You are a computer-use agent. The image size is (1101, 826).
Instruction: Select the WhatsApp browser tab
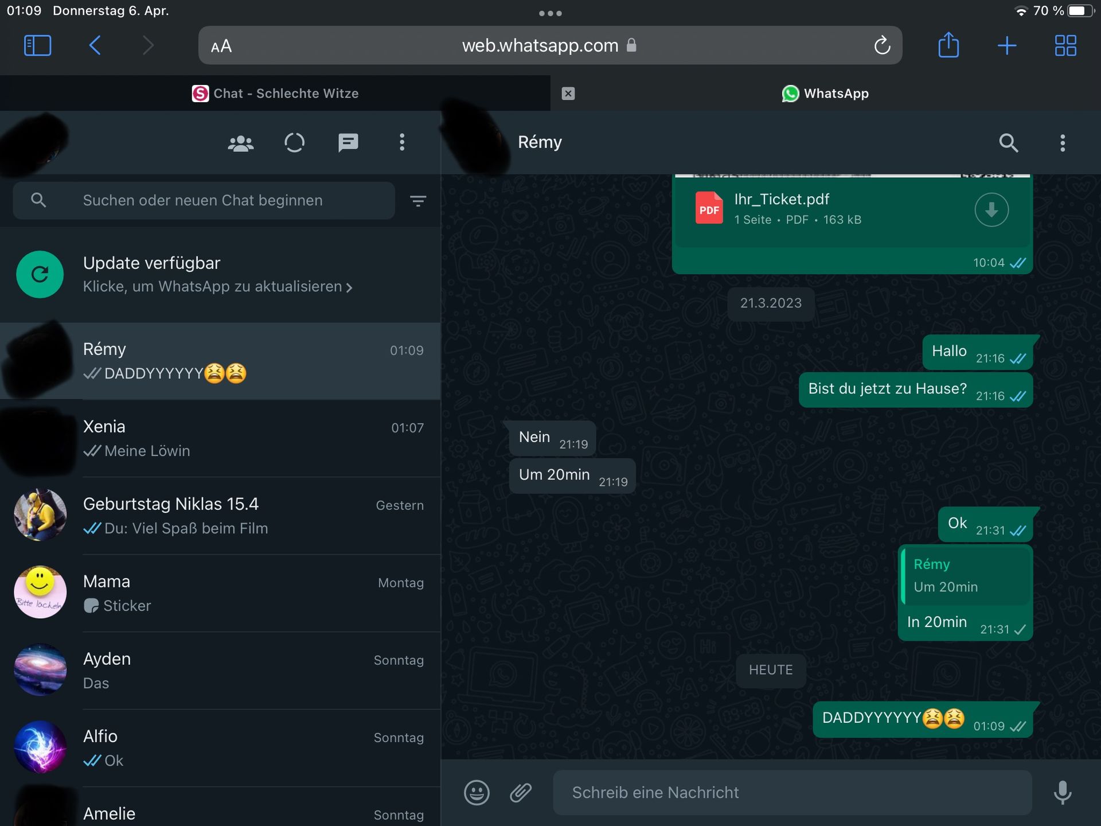[x=825, y=93]
